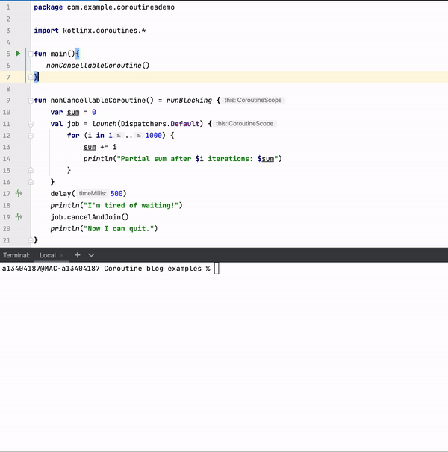The image size is (448, 452).
Task: Run main function via green gutter arrow
Action: (19, 54)
